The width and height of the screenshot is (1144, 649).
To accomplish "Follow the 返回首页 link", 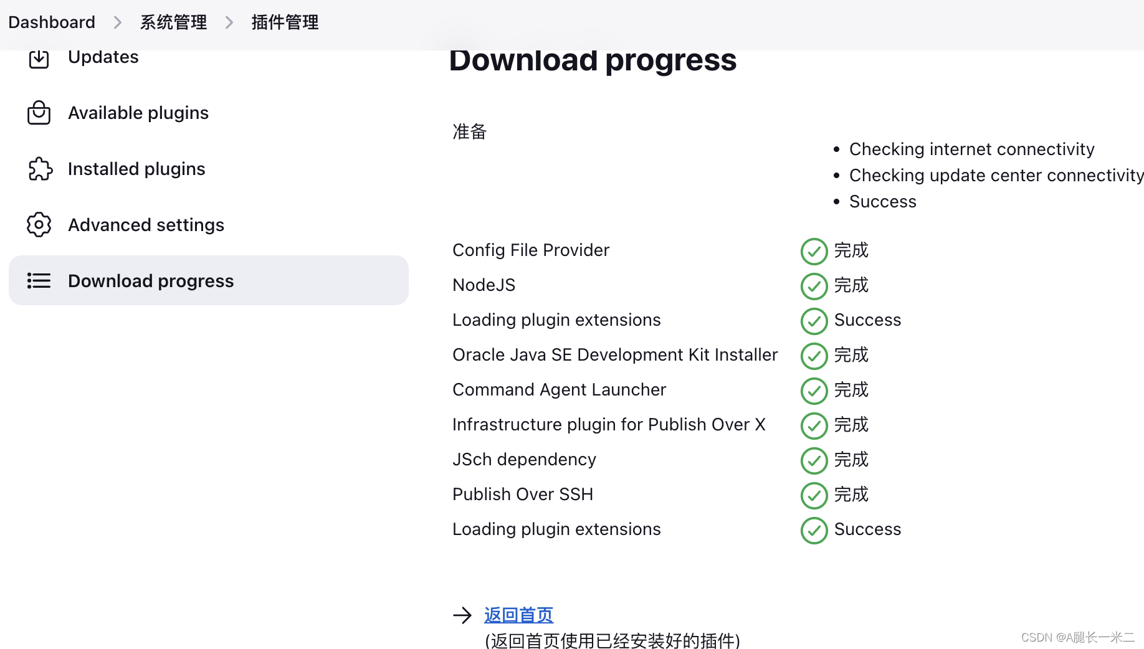I will (x=518, y=615).
